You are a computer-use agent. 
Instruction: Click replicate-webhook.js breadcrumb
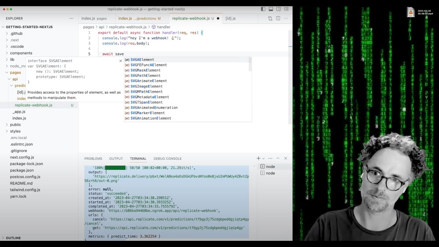click(128, 27)
